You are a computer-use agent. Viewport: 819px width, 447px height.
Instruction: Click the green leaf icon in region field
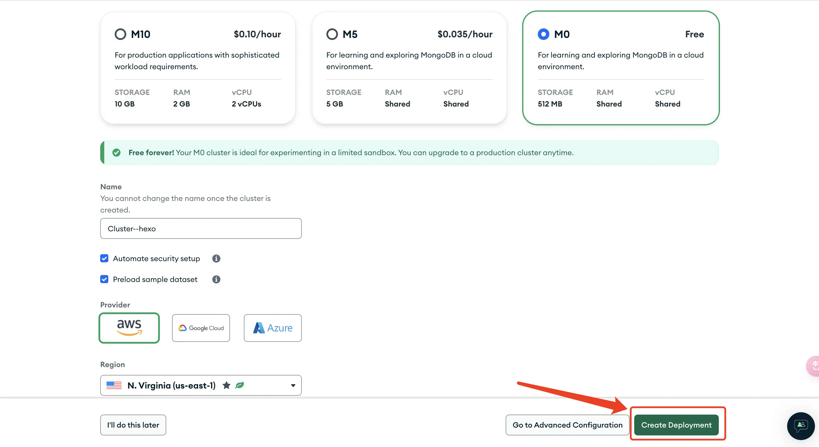tap(240, 385)
